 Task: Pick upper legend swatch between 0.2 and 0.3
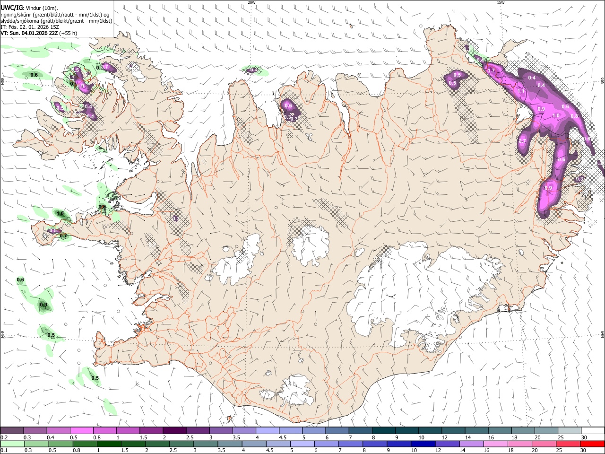pyautogui.click(x=12, y=431)
